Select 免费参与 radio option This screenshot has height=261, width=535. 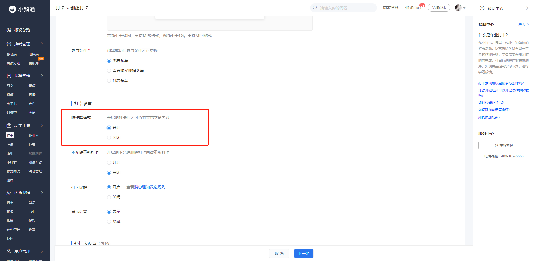pyautogui.click(x=109, y=61)
